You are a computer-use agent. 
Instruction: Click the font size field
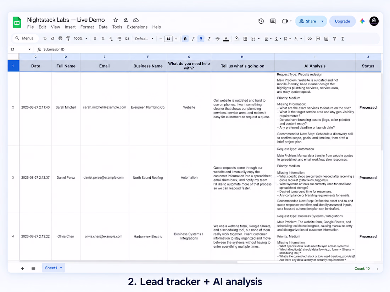[168, 39]
